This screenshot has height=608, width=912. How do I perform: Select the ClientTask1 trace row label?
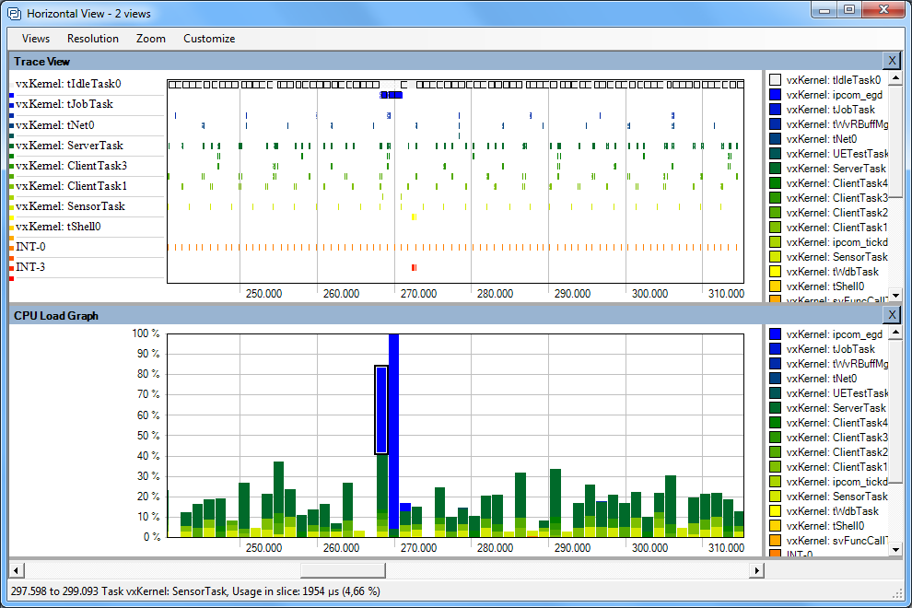pyautogui.click(x=71, y=186)
